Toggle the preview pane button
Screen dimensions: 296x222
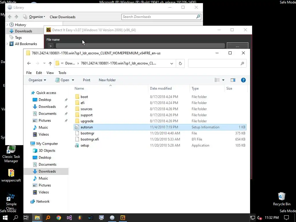click(233, 80)
